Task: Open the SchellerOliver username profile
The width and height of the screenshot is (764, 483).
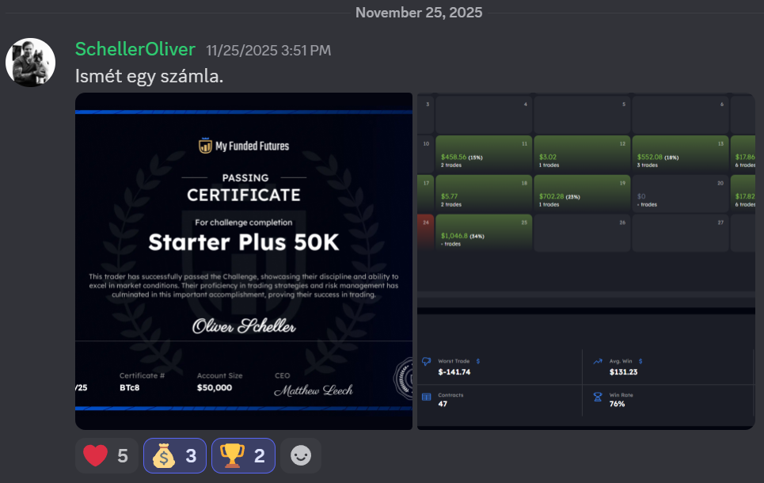Action: (x=135, y=49)
